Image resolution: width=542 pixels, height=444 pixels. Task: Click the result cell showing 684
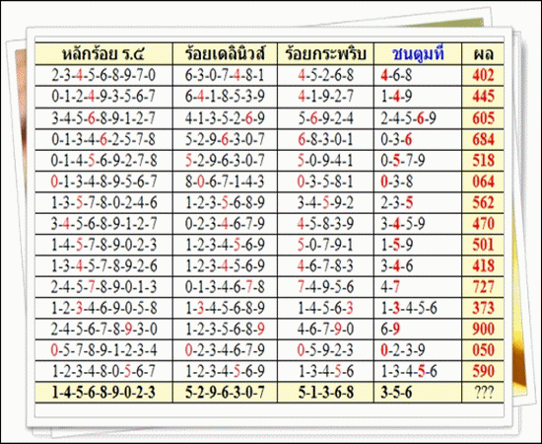(x=483, y=139)
